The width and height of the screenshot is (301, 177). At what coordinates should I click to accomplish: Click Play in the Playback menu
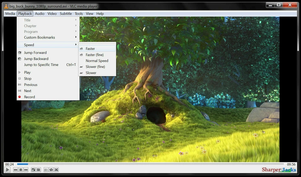pyautogui.click(x=48, y=72)
